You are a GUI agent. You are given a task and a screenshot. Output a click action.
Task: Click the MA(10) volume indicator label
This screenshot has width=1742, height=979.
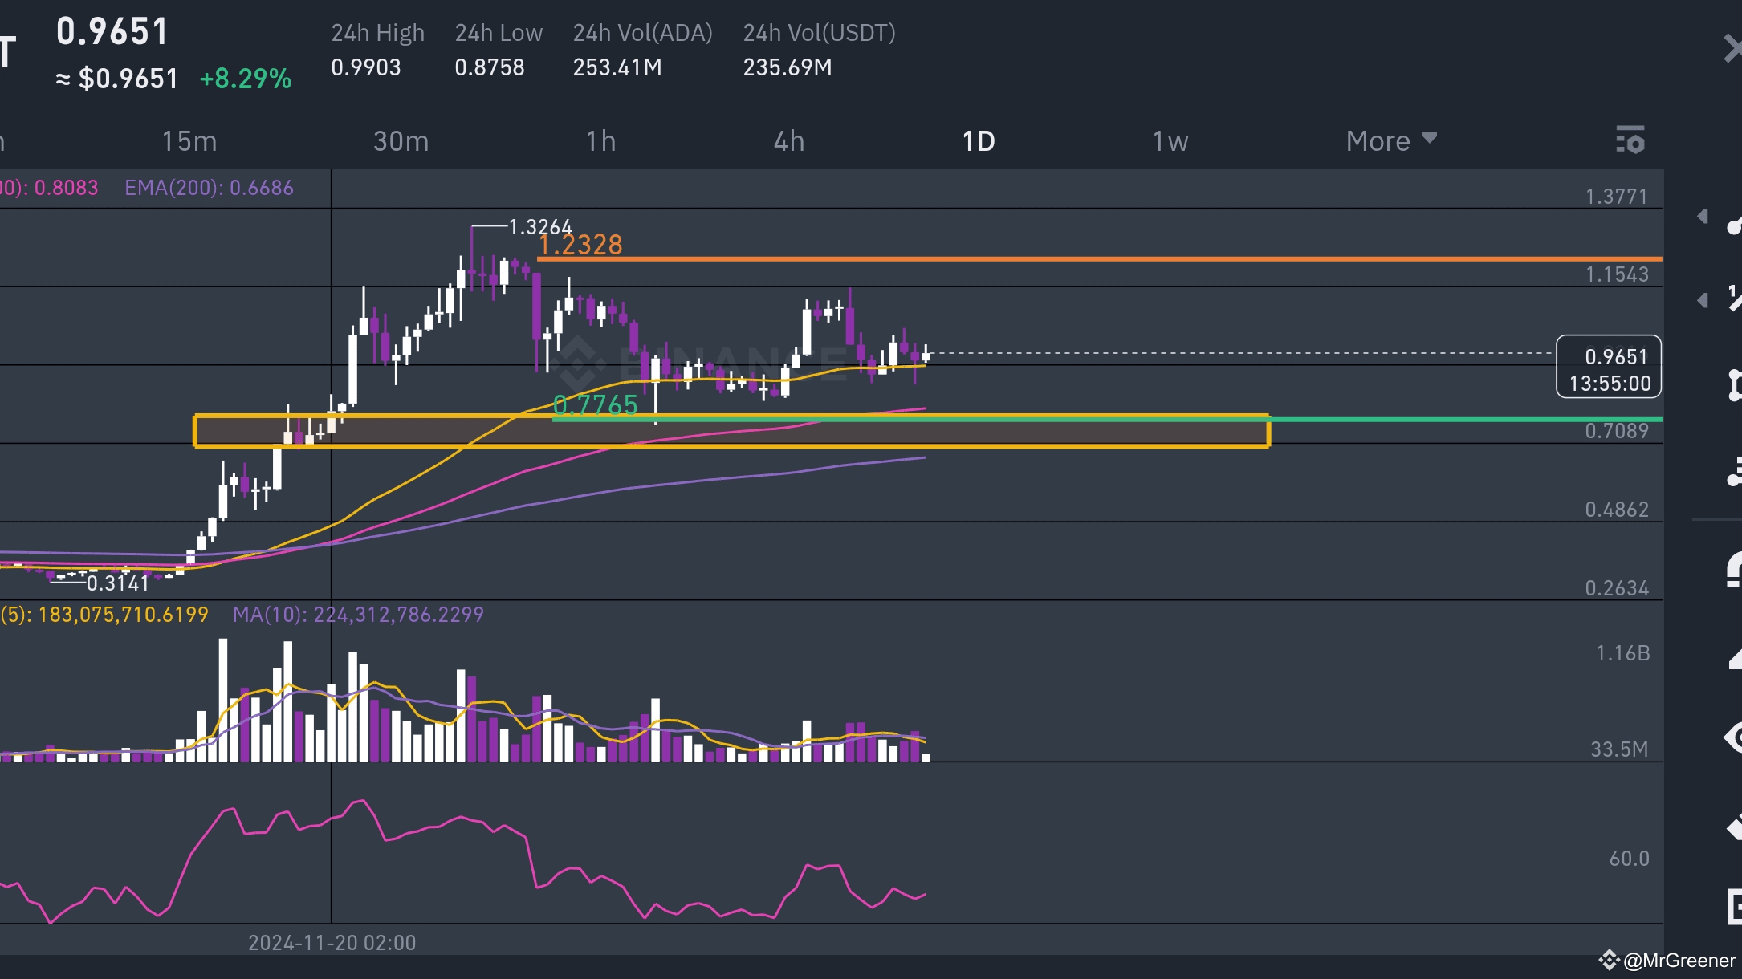358,615
